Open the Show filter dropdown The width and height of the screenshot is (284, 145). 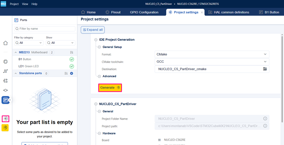pos(61,43)
